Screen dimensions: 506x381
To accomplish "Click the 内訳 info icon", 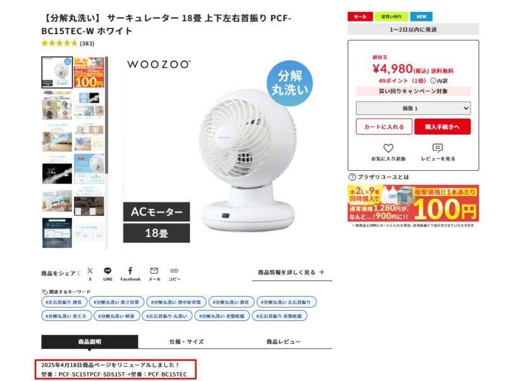I will [433, 81].
